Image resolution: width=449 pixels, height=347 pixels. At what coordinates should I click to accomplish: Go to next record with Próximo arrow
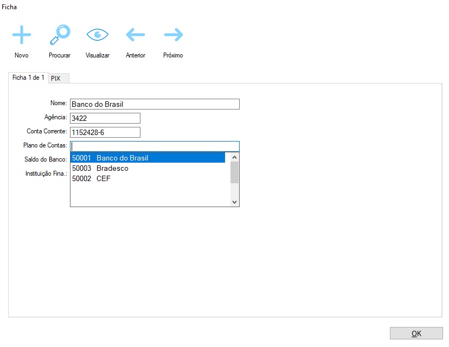click(x=174, y=35)
